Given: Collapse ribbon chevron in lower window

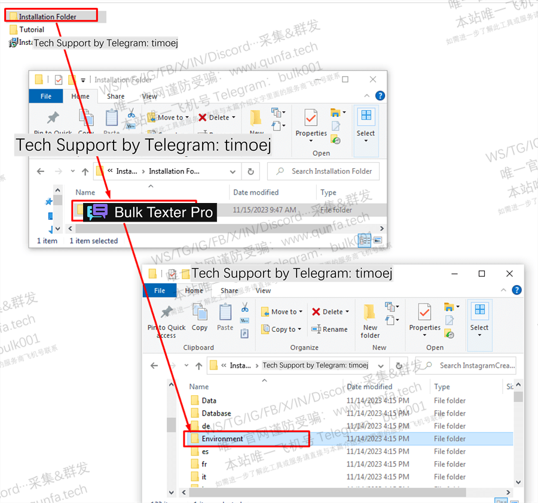Looking at the screenshot, I should (503, 290).
